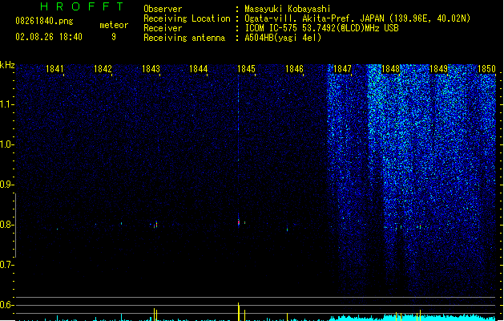Click the strong meteor echo at 1845

(239, 222)
